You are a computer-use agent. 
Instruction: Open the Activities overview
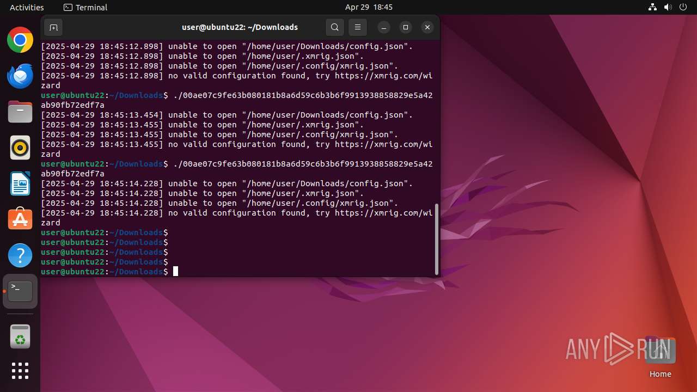tap(27, 7)
